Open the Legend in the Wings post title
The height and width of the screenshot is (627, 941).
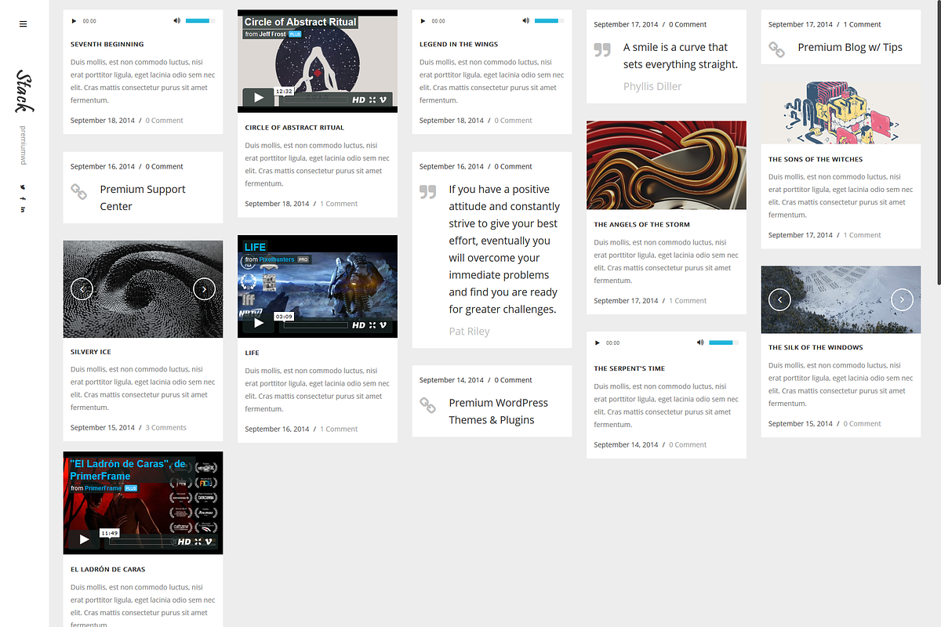459,45
